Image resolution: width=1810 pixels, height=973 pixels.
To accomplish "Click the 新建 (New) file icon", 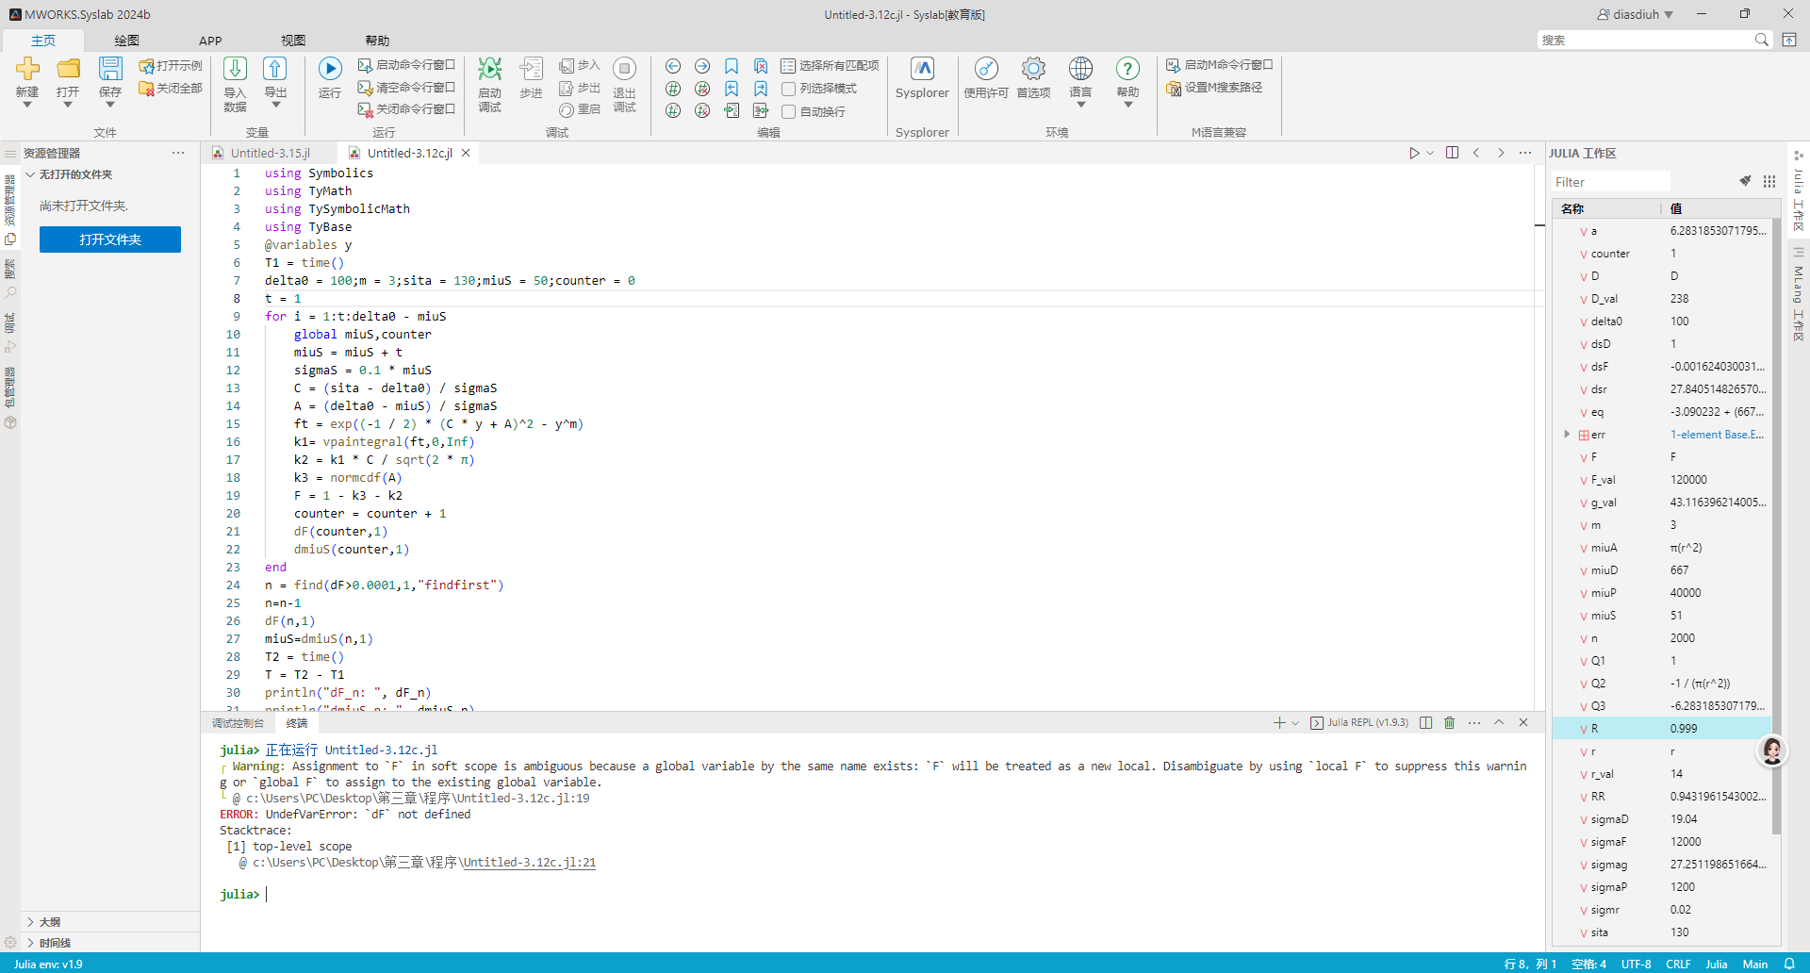I will coord(27,69).
